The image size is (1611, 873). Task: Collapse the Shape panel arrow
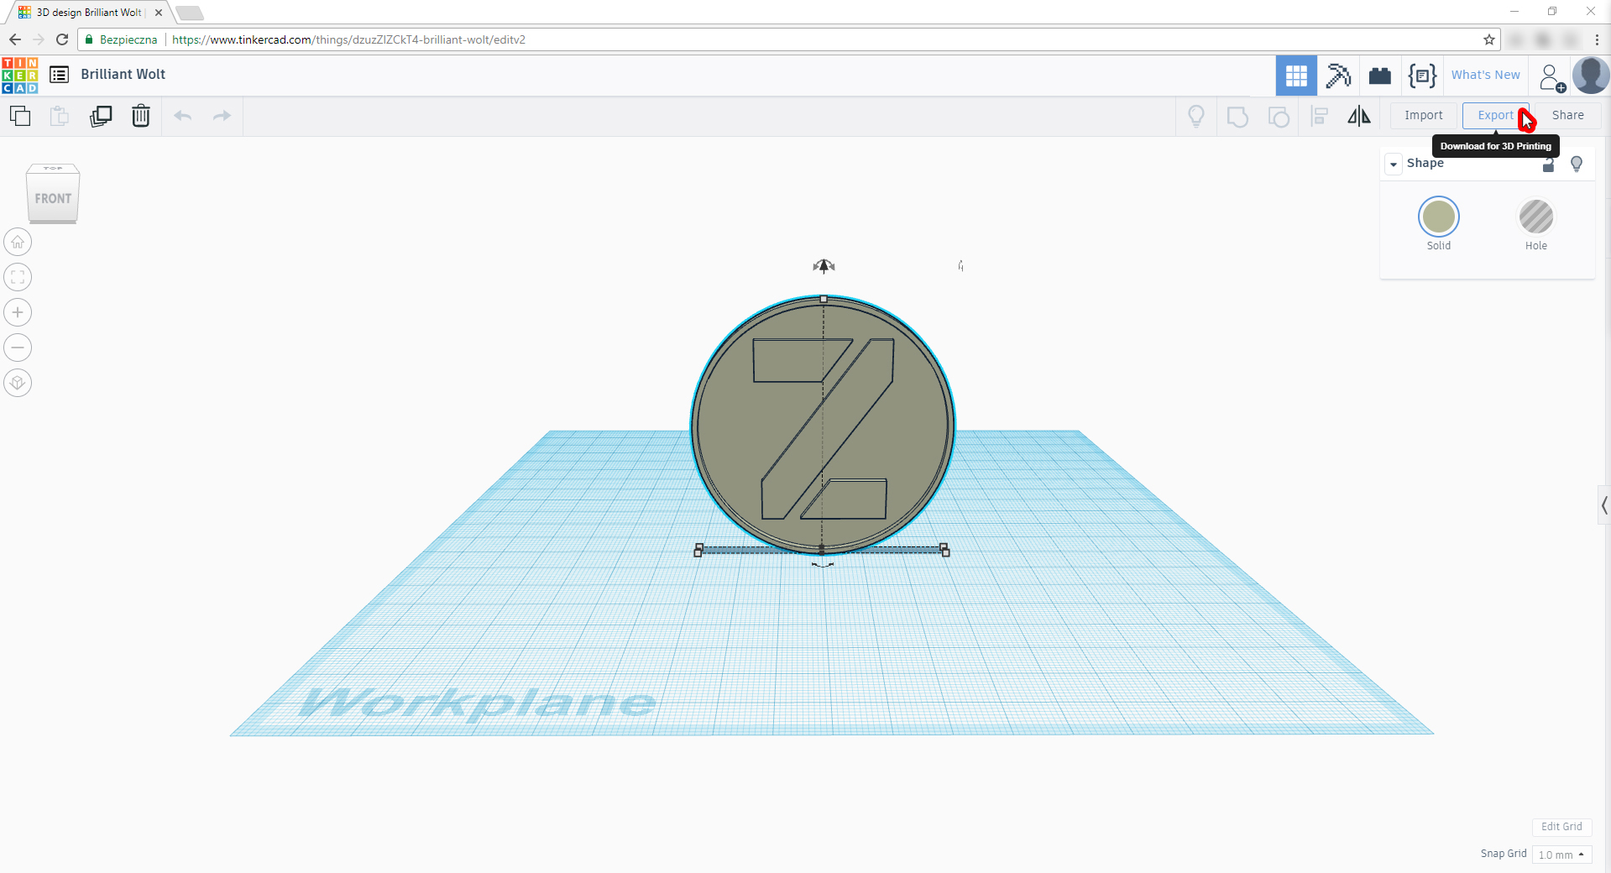coord(1394,164)
